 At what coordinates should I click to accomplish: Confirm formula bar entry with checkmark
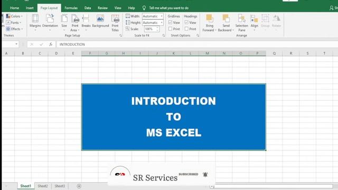click(41, 44)
